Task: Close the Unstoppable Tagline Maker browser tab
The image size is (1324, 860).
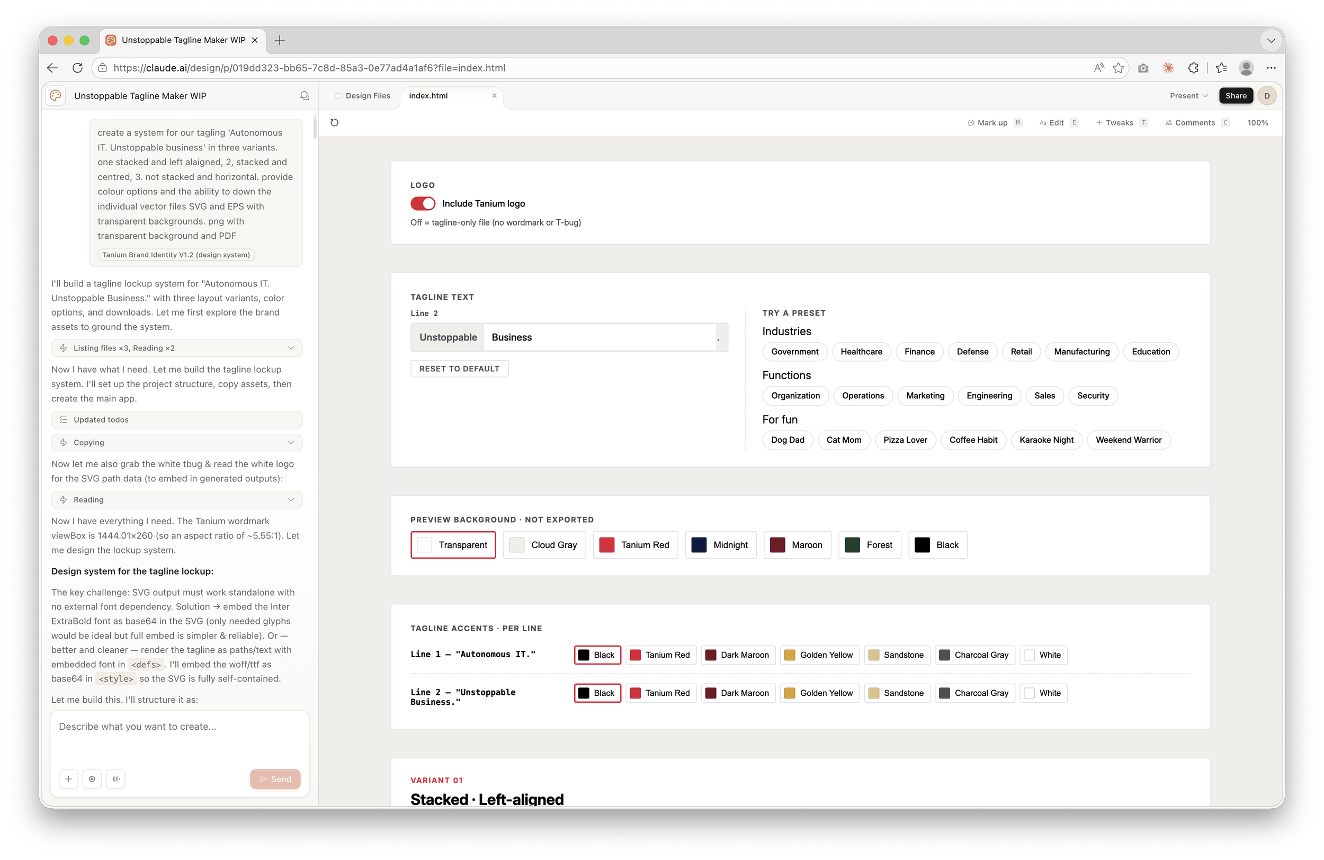Action: coord(255,40)
